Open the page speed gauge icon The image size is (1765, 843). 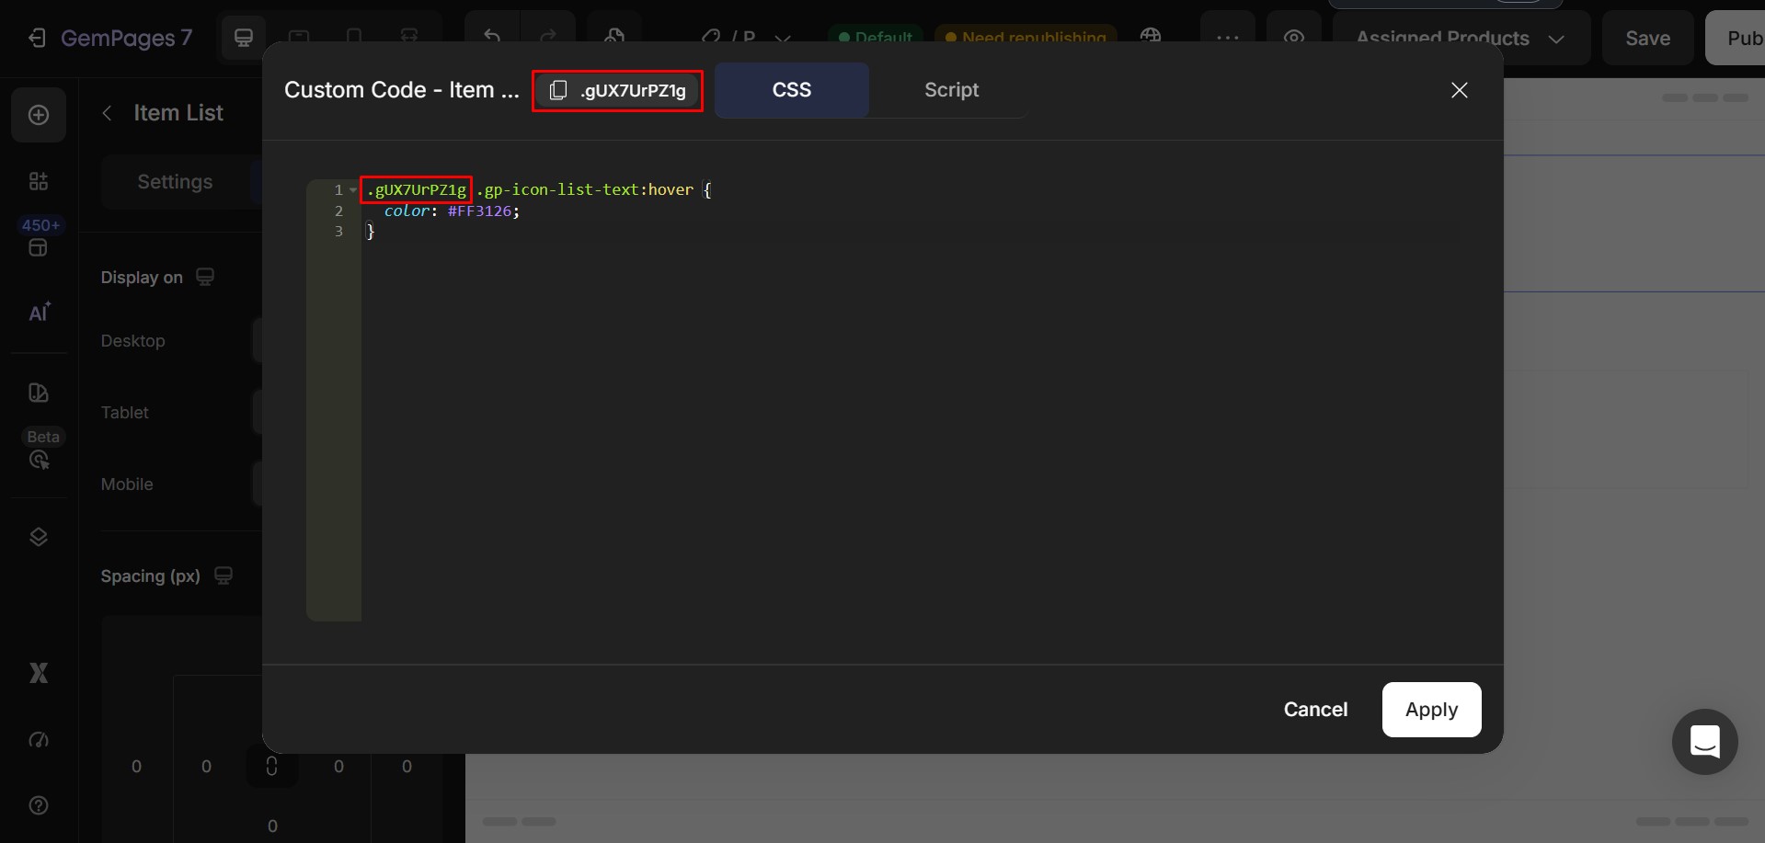click(x=39, y=739)
